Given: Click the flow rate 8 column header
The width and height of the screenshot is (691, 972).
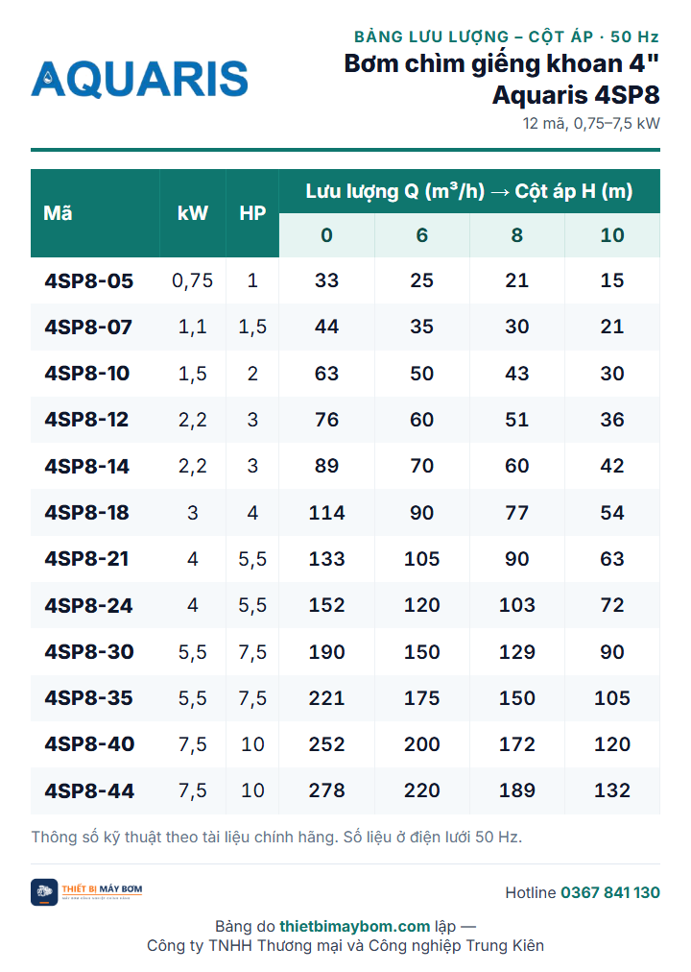Looking at the screenshot, I should (517, 235).
